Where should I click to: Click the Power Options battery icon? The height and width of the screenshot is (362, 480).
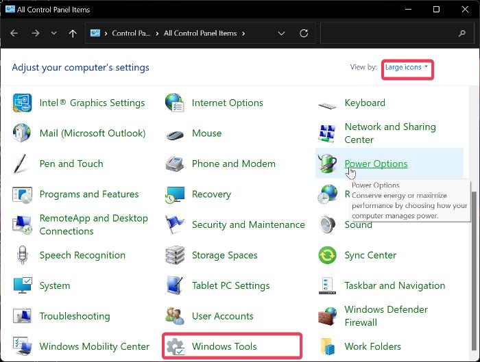tap(327, 164)
